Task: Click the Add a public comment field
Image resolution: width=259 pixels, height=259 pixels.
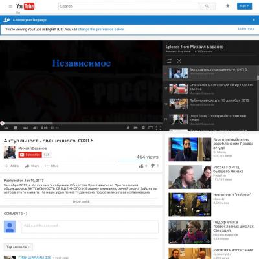Action: tap(90, 227)
